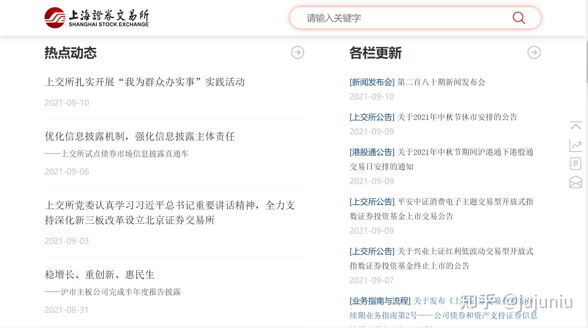Open 兴业上证红利低波动 fund delisting announcement
The height and width of the screenshot is (328, 588).
point(441,259)
